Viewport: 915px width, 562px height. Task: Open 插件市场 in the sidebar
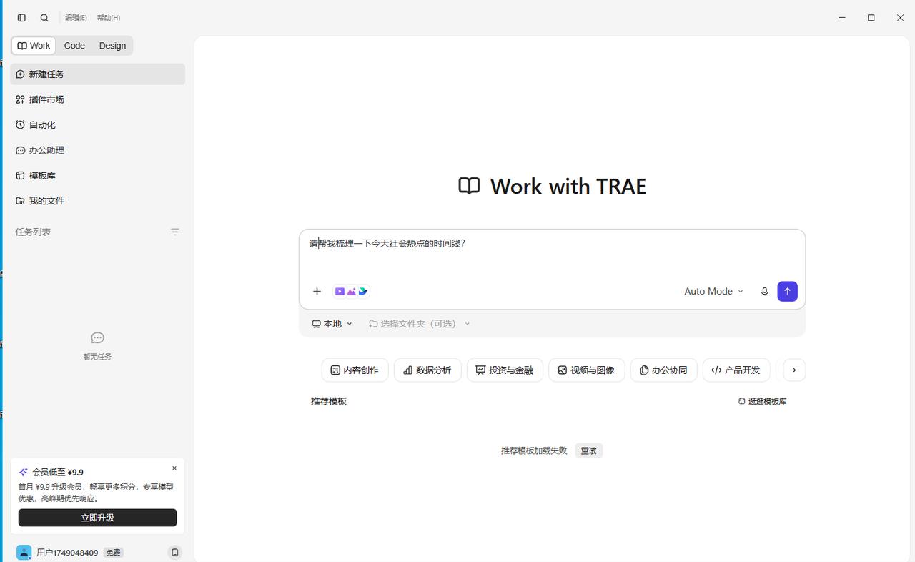[97, 99]
